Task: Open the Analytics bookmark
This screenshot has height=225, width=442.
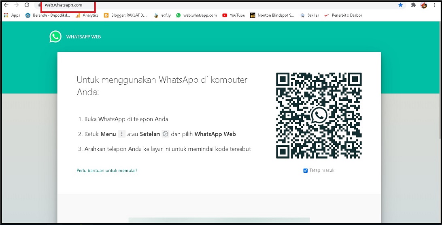Action: pyautogui.click(x=87, y=15)
